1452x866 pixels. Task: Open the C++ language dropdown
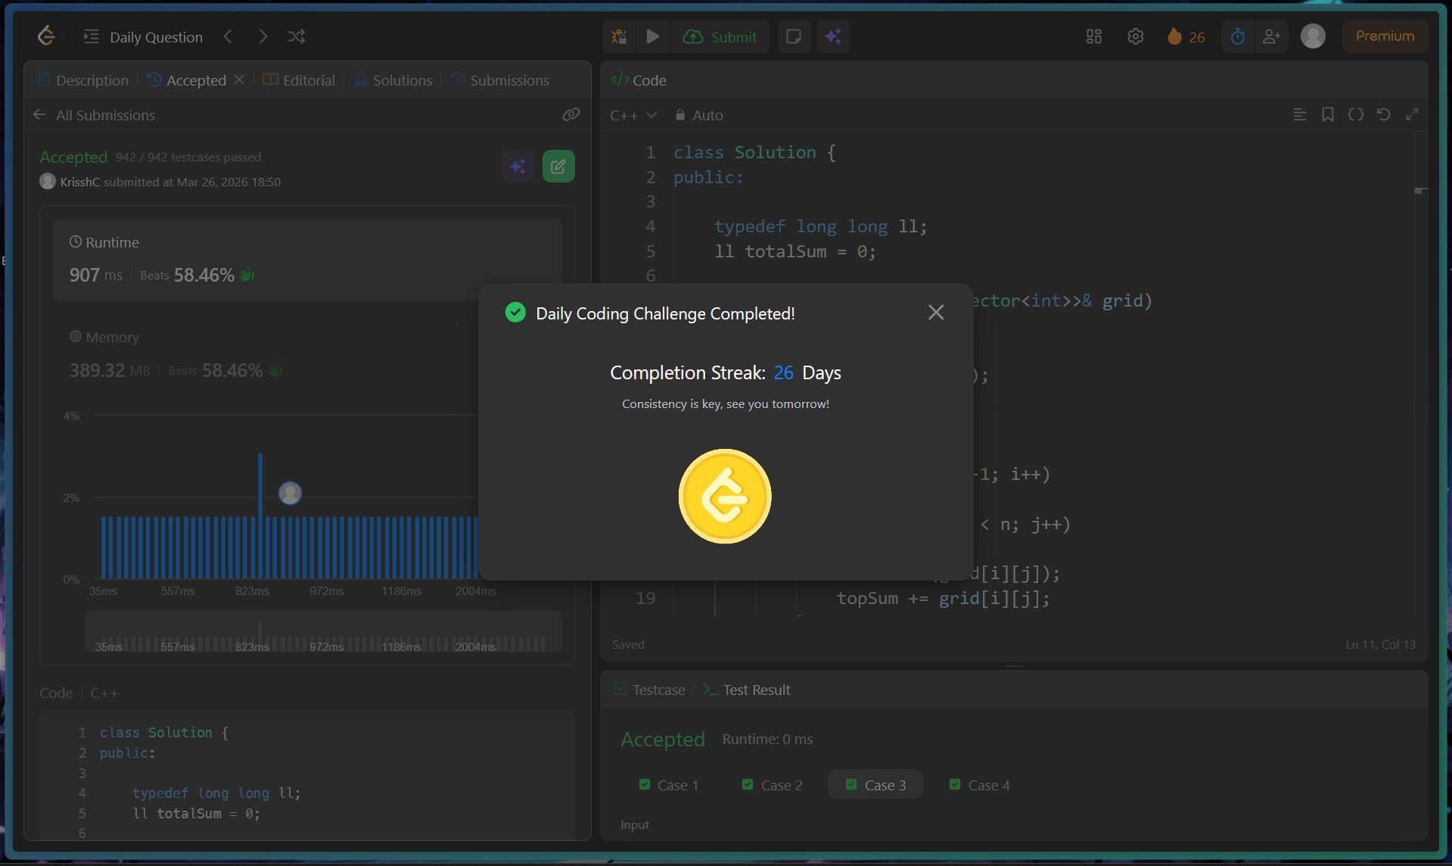633,115
